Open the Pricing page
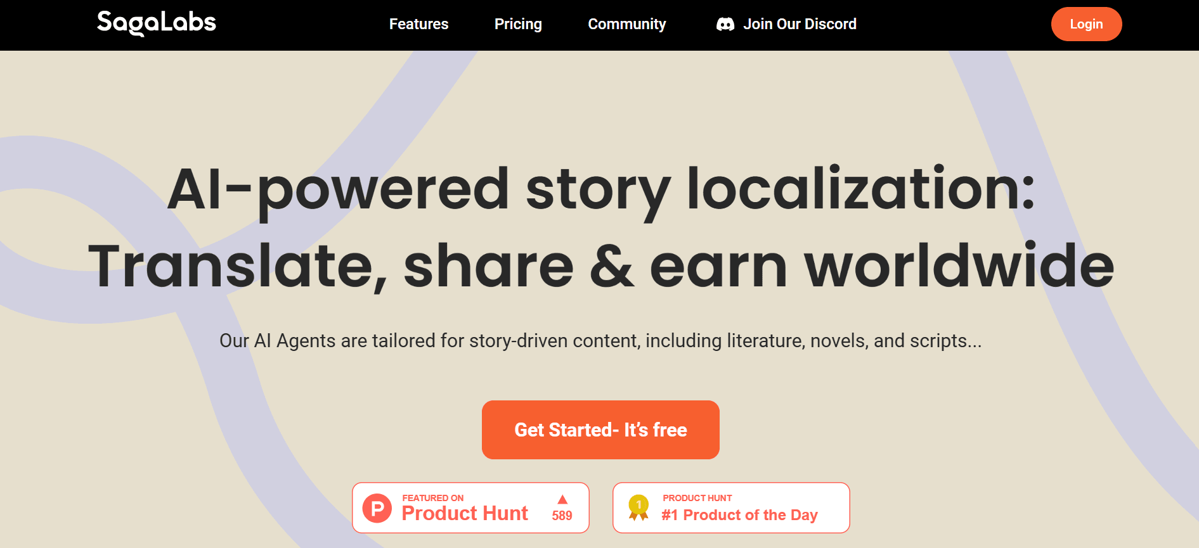This screenshot has width=1199, height=548. point(518,24)
